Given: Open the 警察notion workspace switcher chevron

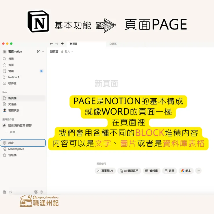Looking at the screenshot, I should (43, 51).
